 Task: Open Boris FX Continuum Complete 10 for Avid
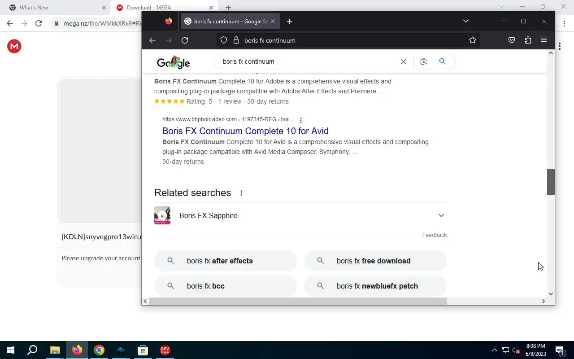tap(245, 131)
